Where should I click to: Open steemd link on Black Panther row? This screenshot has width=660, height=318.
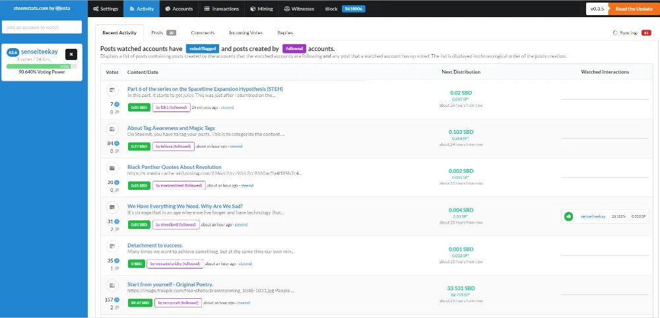(x=247, y=185)
